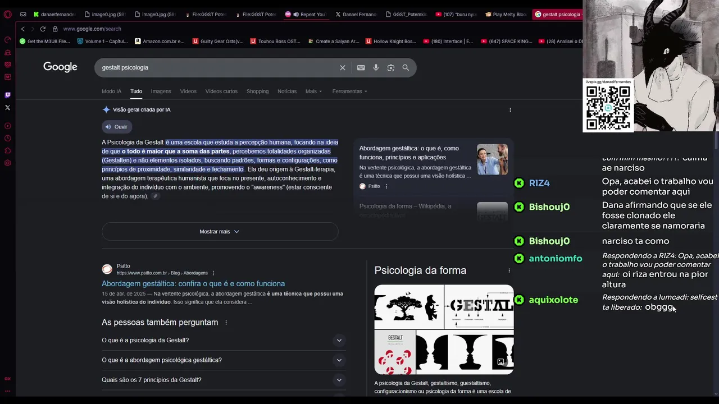Open Psitto result three-dot menu
Screen dimensions: 719x404
pos(213,273)
